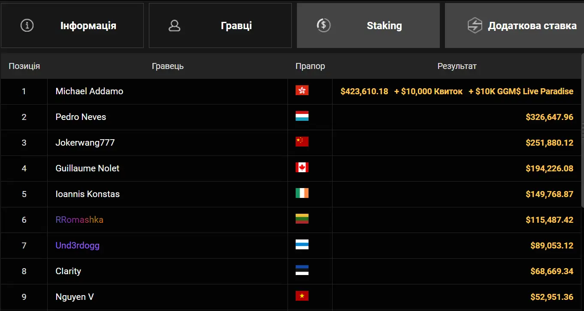Open the Інформація tab
The height and width of the screenshot is (311, 584).
(x=72, y=26)
